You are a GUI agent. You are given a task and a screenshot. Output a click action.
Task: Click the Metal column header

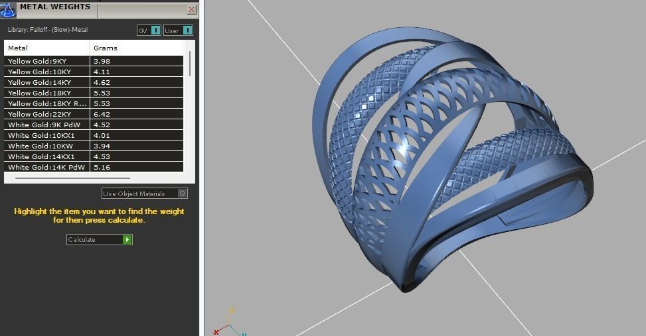pos(46,48)
